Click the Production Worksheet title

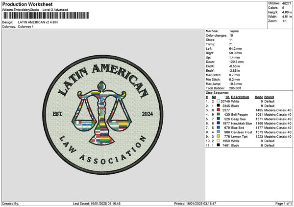tap(27, 4)
